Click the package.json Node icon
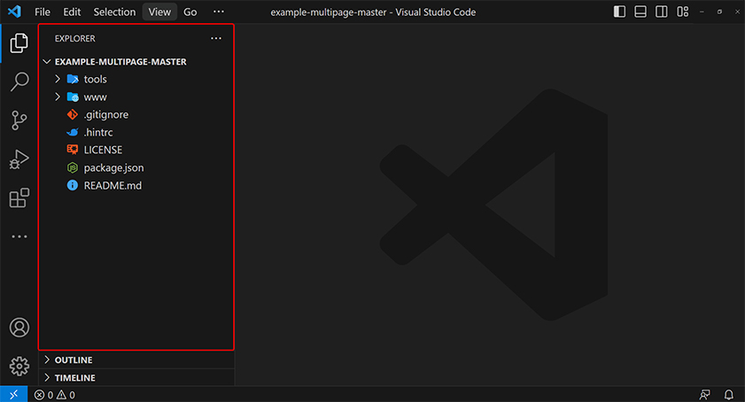Image resolution: width=745 pixels, height=402 pixels. pos(73,167)
